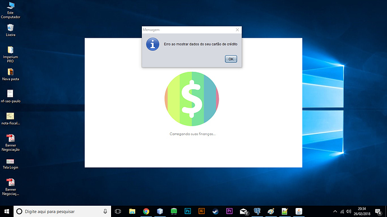The height and width of the screenshot is (217, 387).
Task: Launch Photoshop from the taskbar
Action: point(187,211)
